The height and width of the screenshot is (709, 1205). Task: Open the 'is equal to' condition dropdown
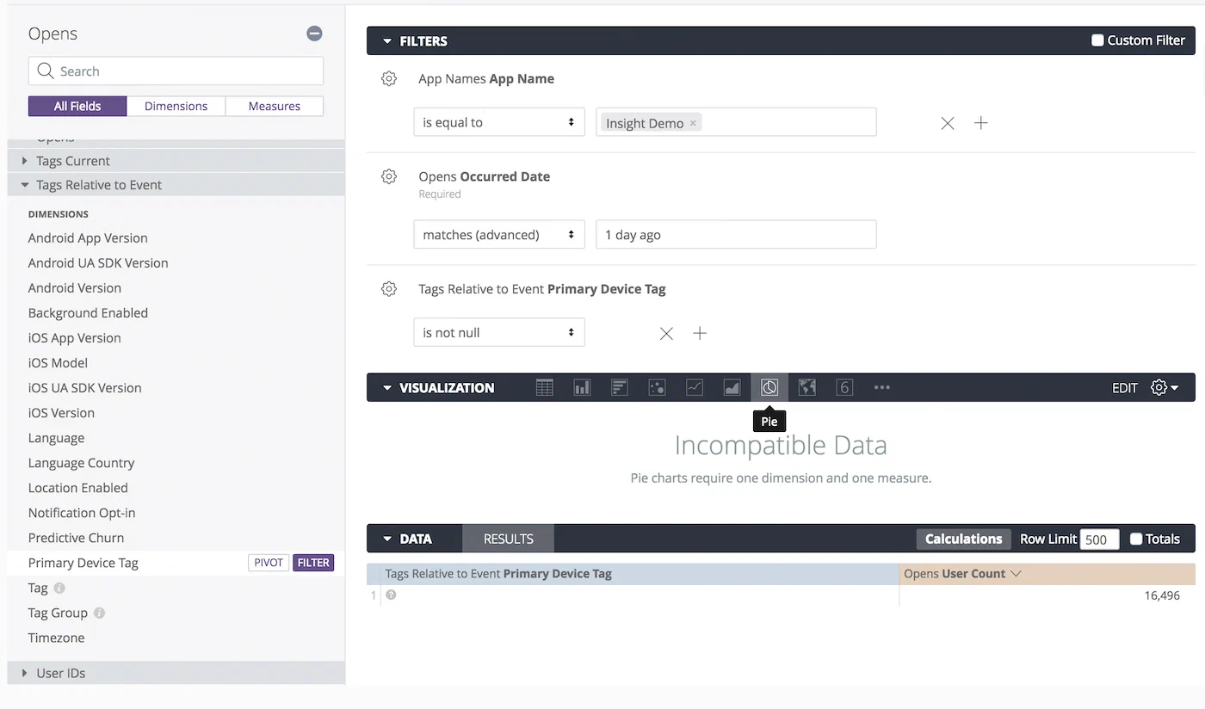coord(499,121)
